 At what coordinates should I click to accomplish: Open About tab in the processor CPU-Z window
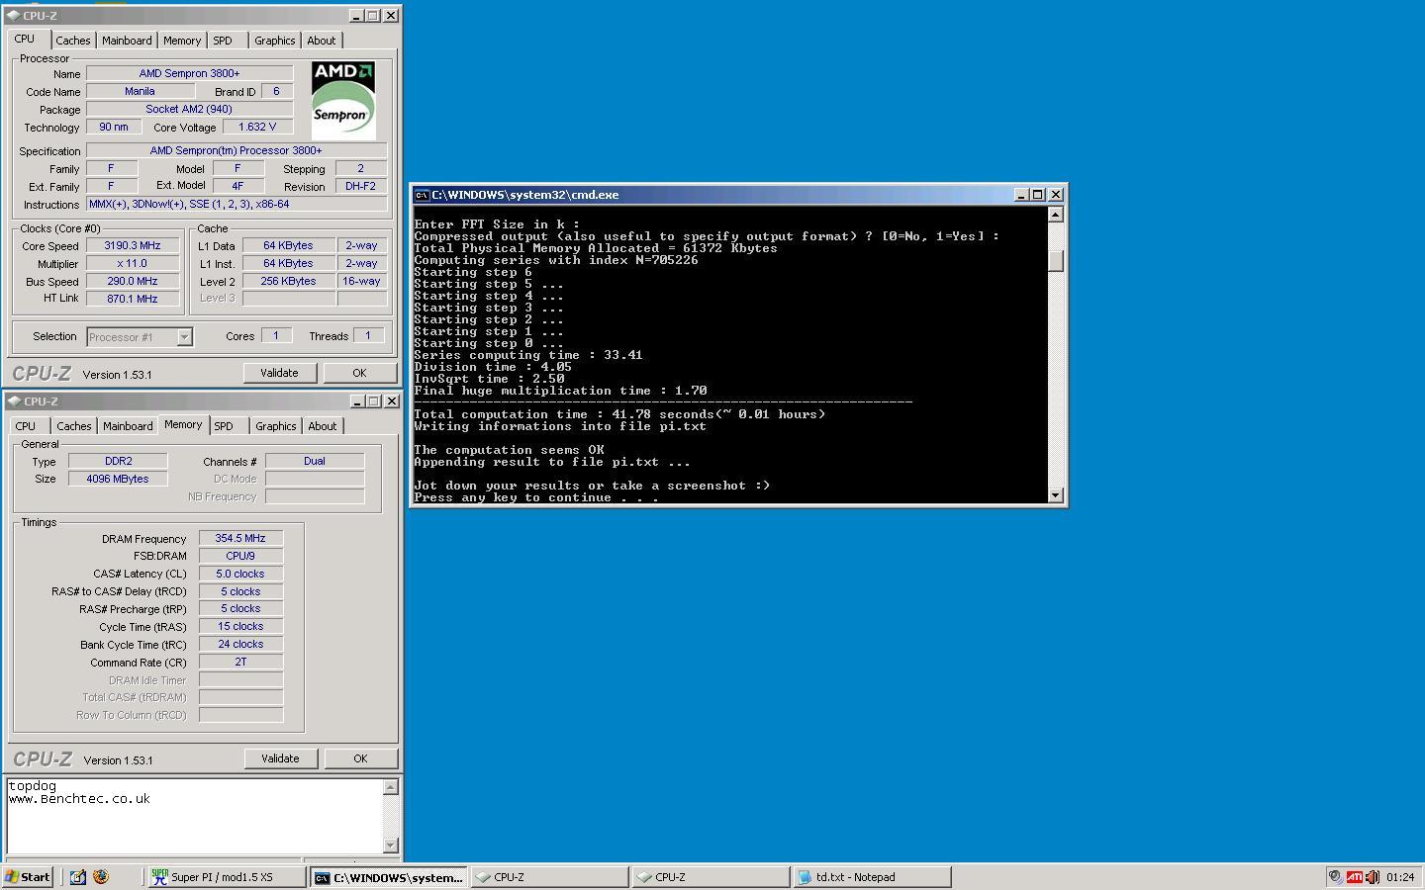(322, 41)
